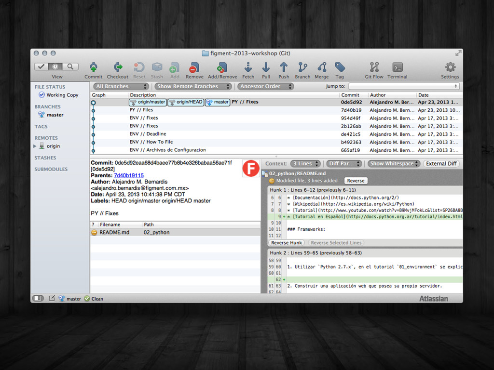Open the All Branches dropdown

click(x=121, y=86)
